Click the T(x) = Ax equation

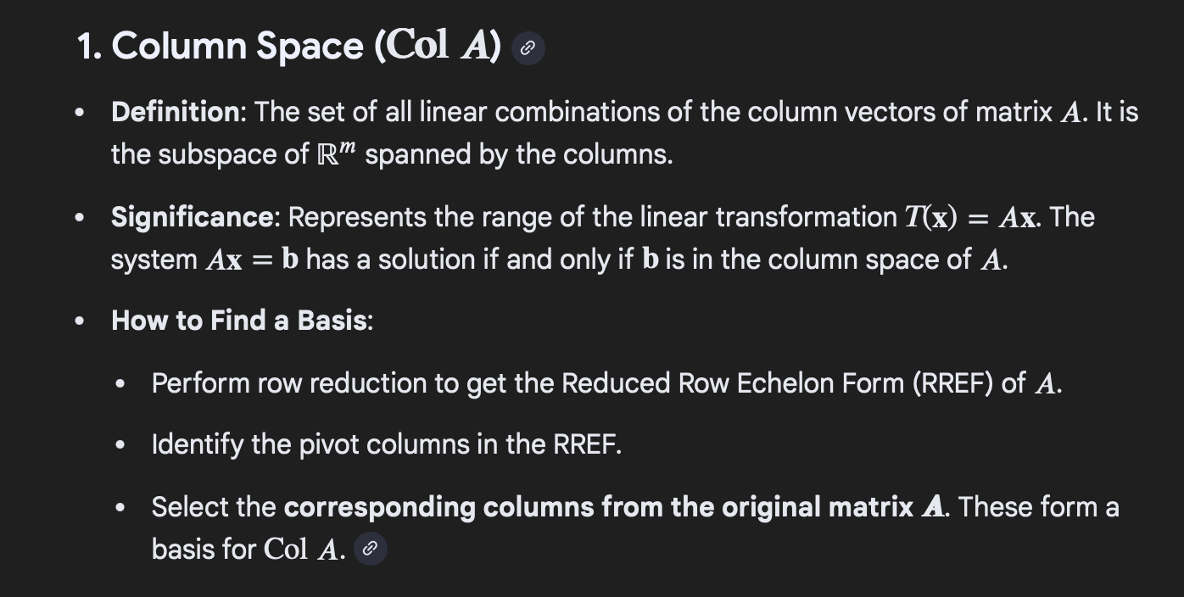970,218
